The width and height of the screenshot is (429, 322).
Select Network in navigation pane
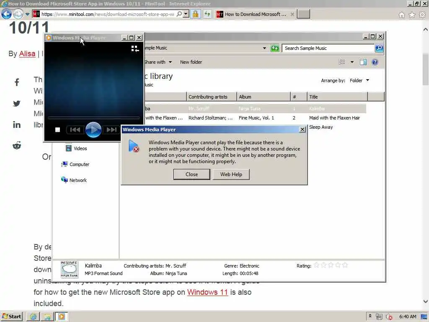click(x=74, y=180)
